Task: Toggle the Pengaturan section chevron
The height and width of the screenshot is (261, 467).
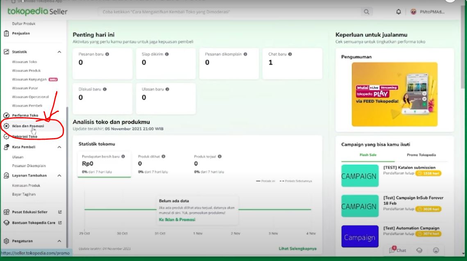Action: pos(59,241)
